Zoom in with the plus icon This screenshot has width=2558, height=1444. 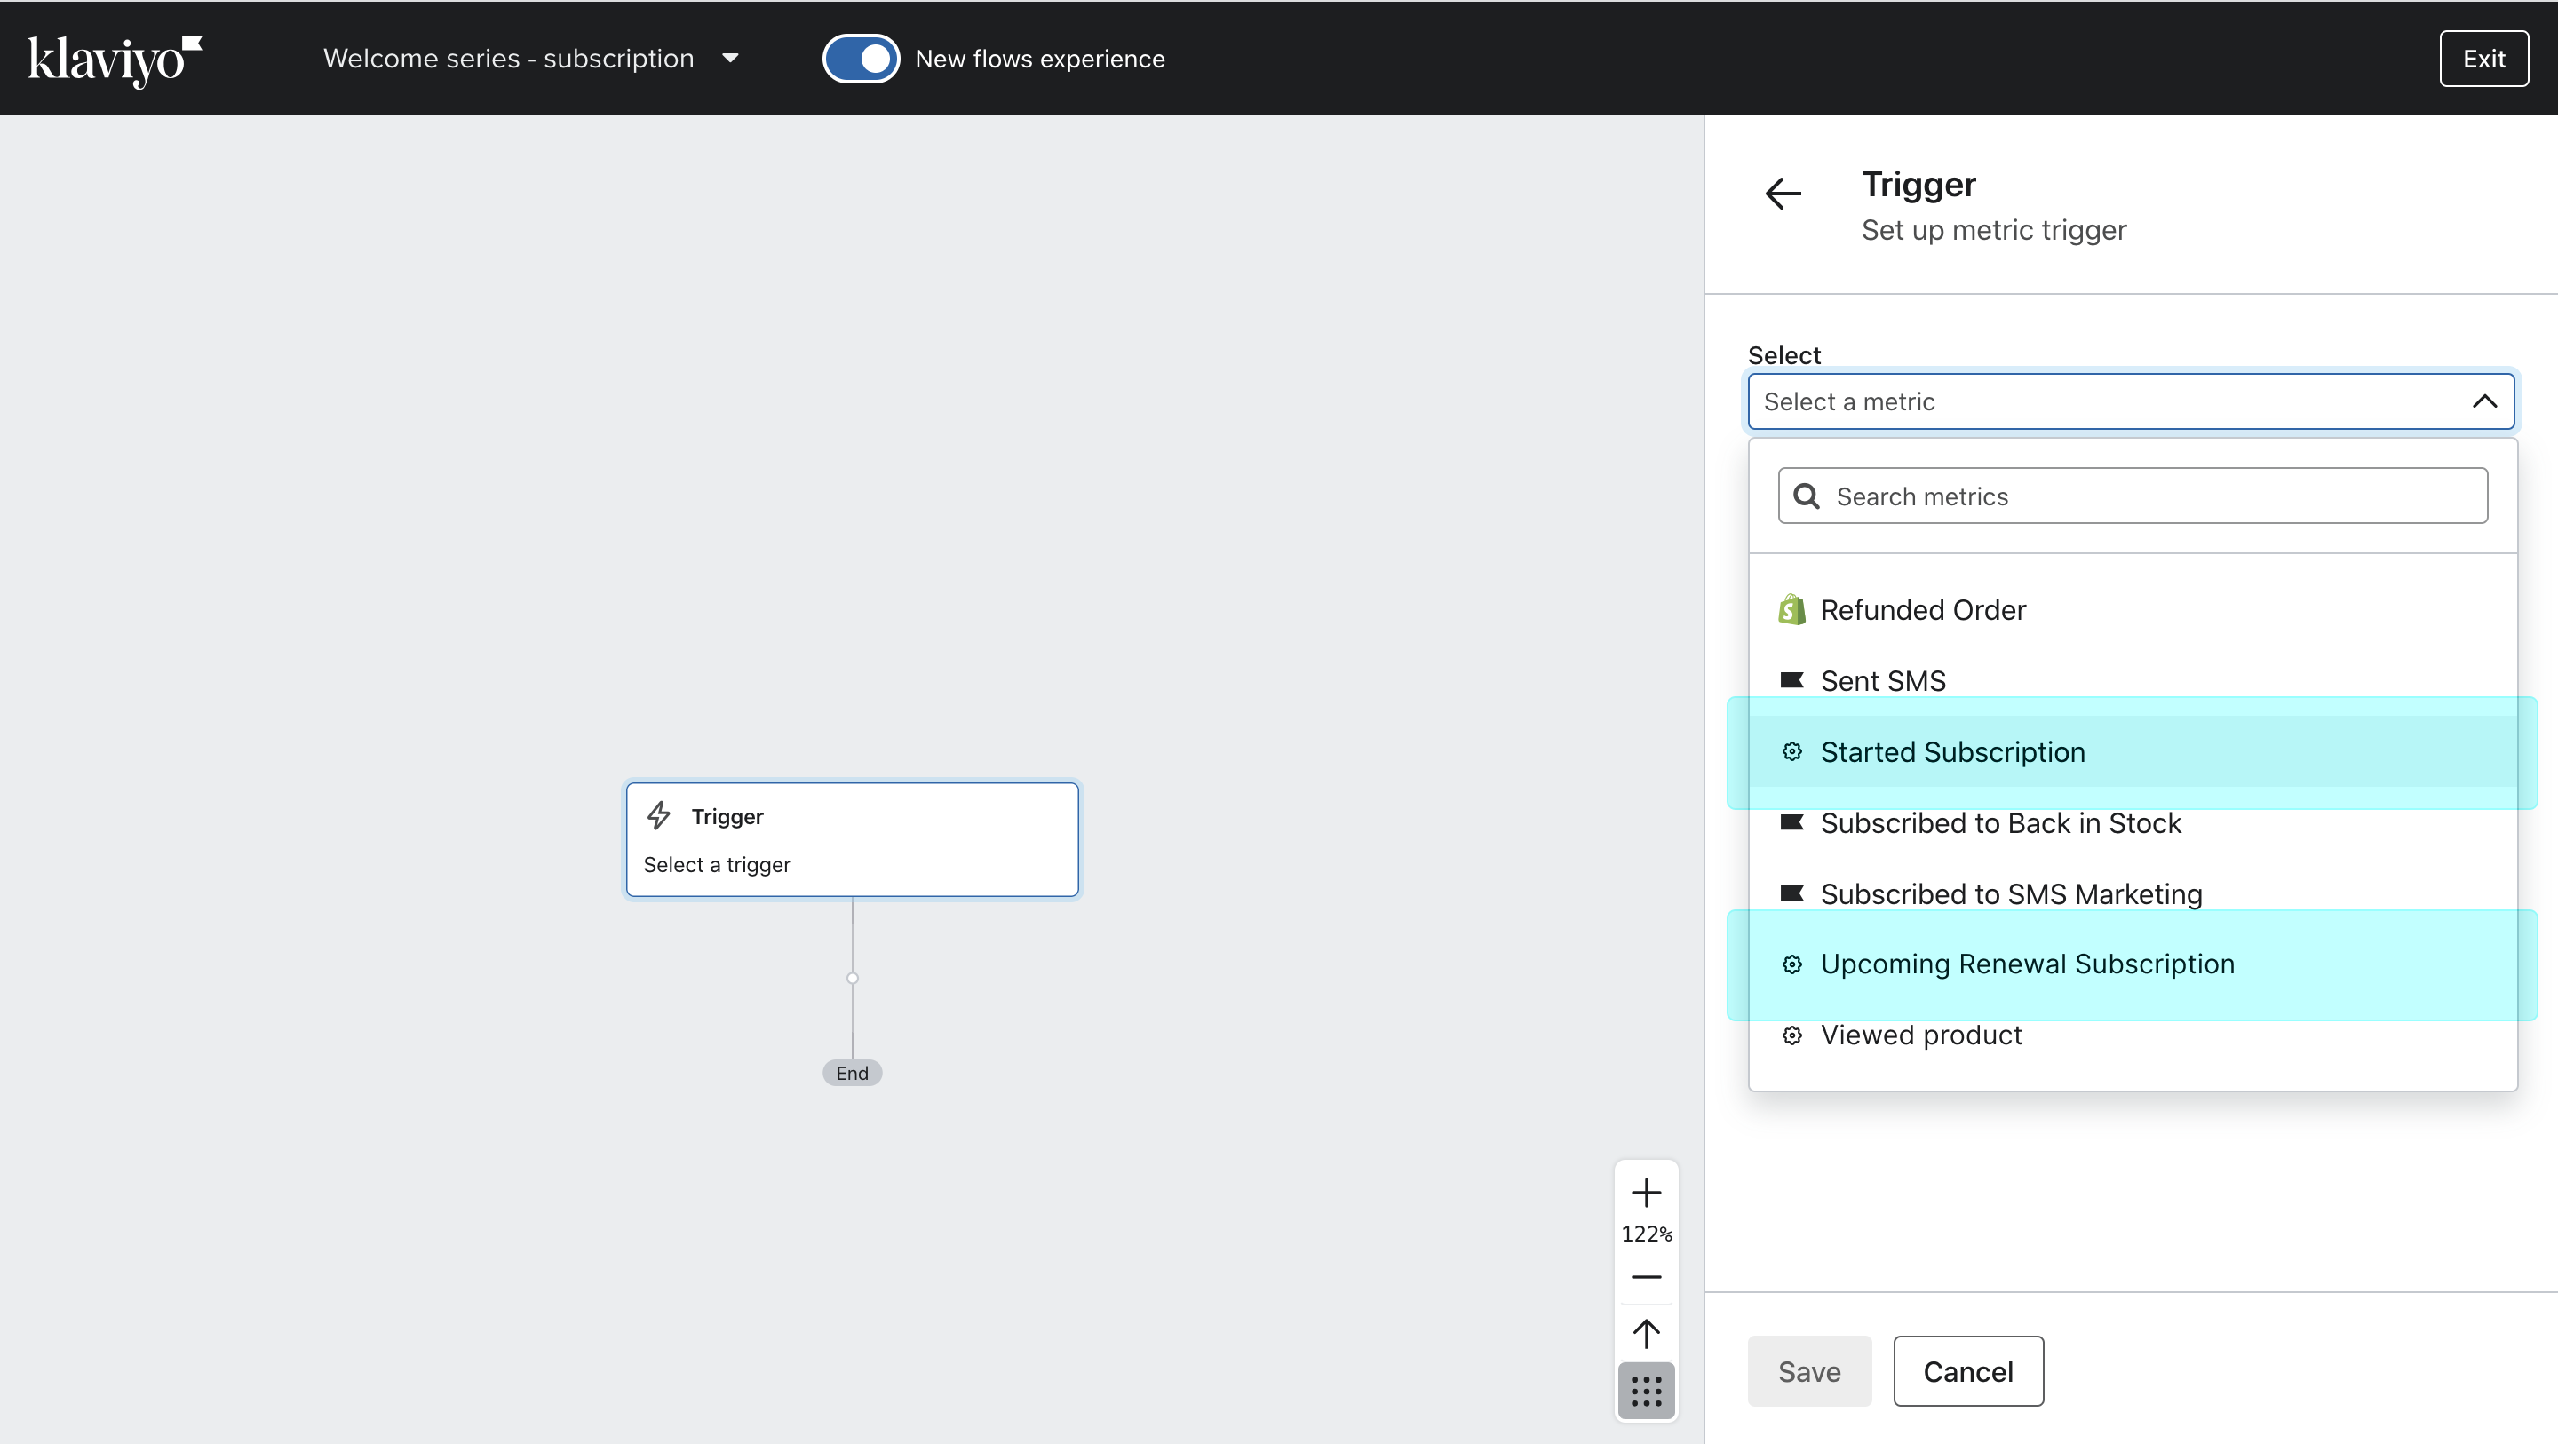pyautogui.click(x=1647, y=1192)
